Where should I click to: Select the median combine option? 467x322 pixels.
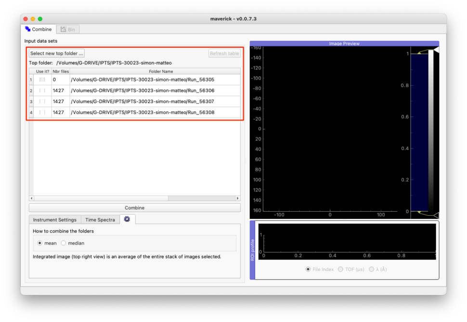(64, 243)
